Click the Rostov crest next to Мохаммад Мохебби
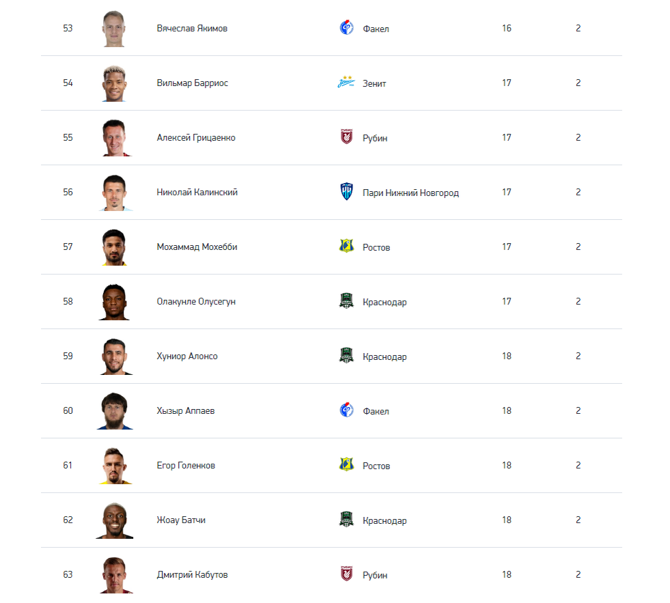The height and width of the screenshot is (603, 670). [346, 246]
